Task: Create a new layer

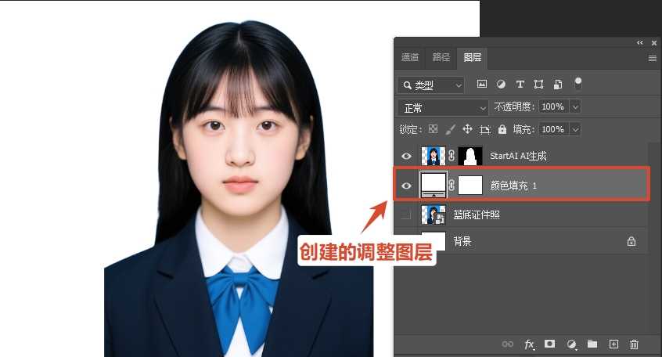Action: [x=613, y=344]
